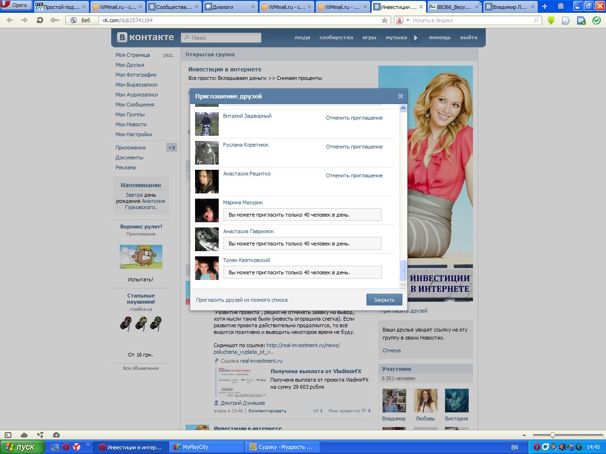The width and height of the screenshot is (606, 454).
Task: Open the Opera Link cloud icon in status bar
Action: point(24,435)
